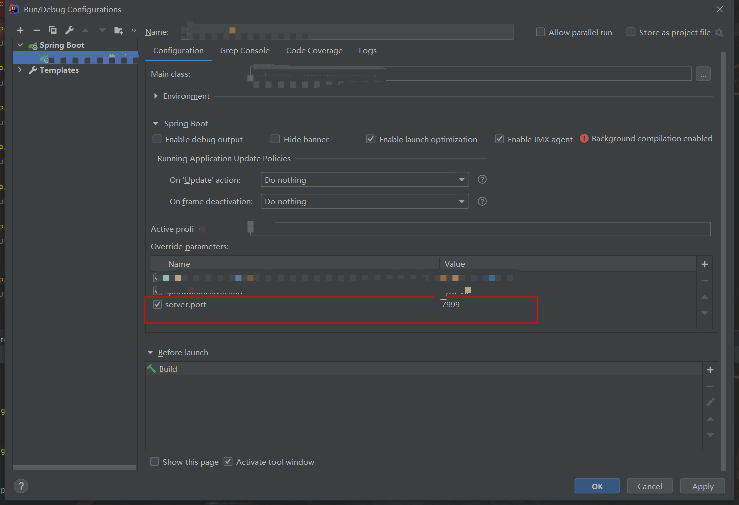Switch to the Grep Console tab
Screen dimensions: 739x505
245,50
